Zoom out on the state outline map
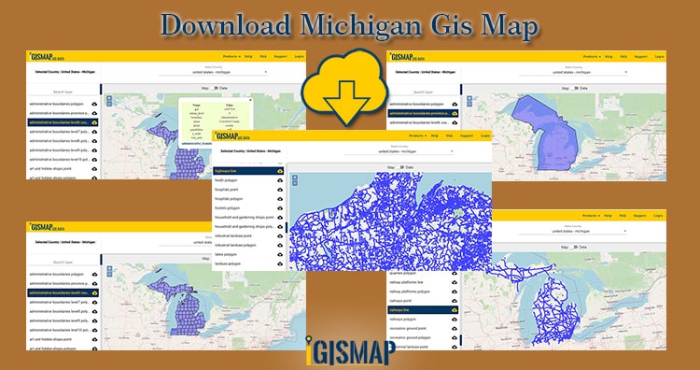Viewport: 700px width, 370px height. [469, 104]
